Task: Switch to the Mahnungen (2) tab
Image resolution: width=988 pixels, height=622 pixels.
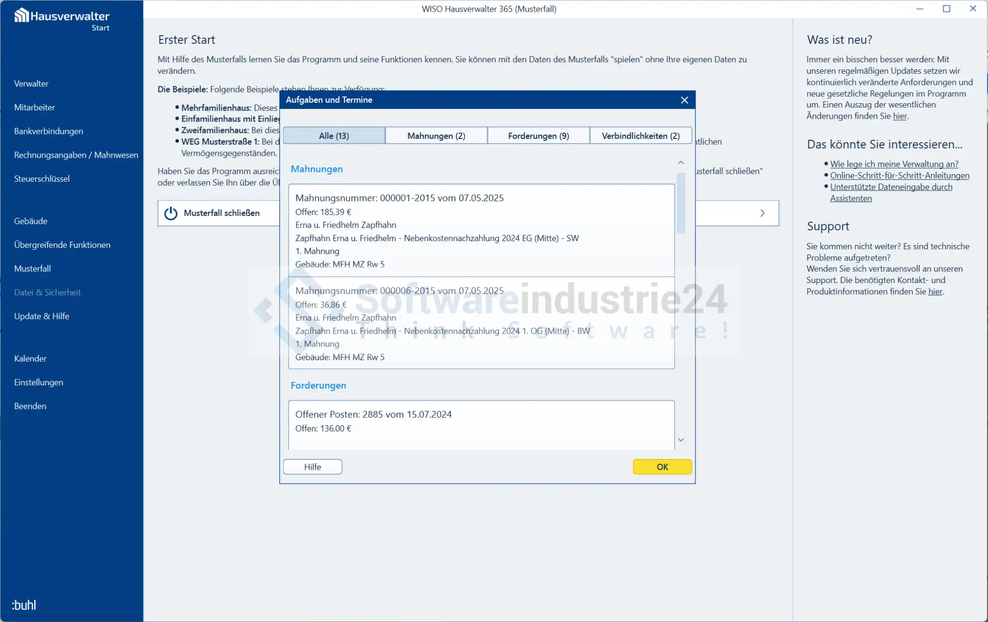Action: 436,135
